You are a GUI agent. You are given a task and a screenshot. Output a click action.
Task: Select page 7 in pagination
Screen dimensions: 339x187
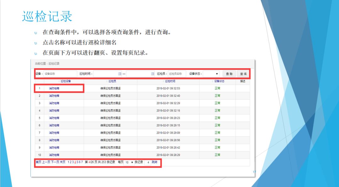click(x=82, y=162)
